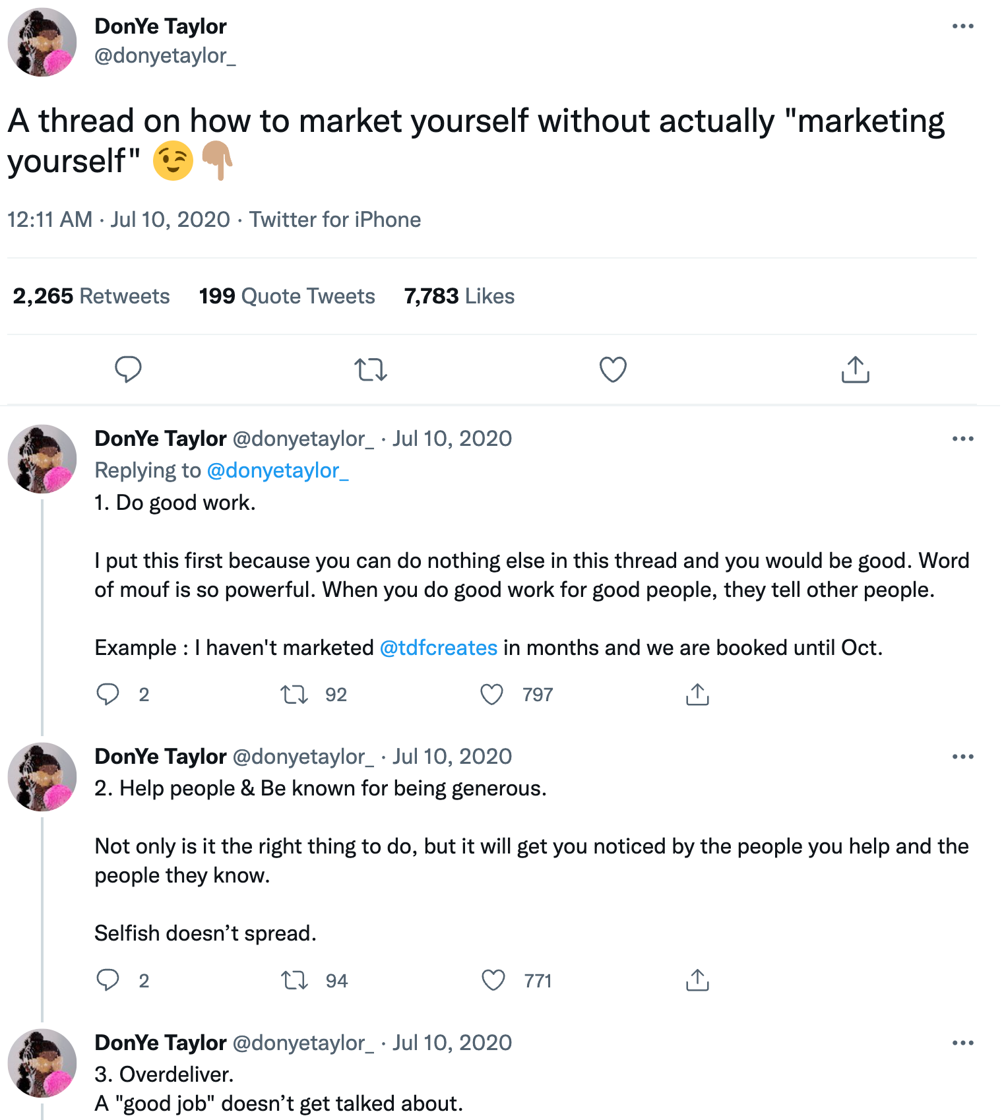The width and height of the screenshot is (1004, 1120).
Task: Open the @donyetaylor_ link after Replying to
Action: click(278, 470)
